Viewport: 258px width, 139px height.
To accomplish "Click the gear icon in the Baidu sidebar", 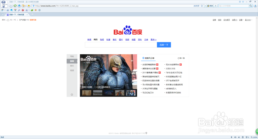I will (x=72, y=95).
